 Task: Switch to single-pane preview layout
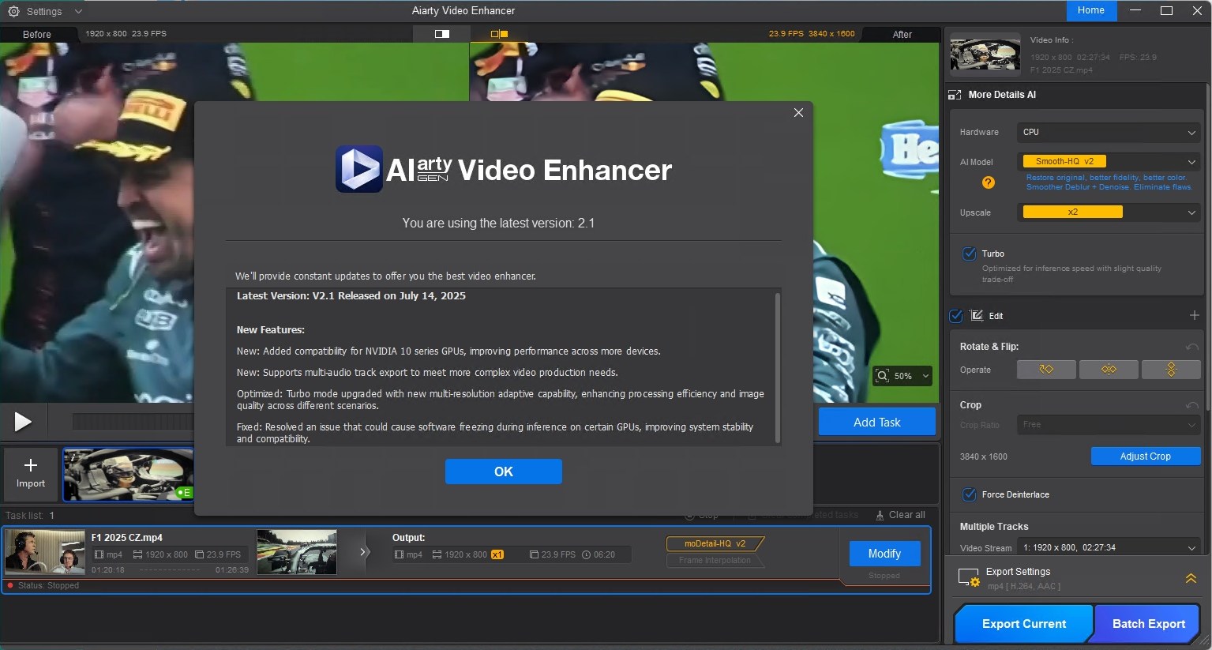click(x=442, y=34)
